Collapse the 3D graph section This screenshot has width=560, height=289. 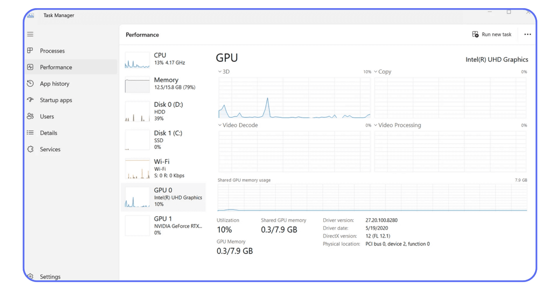pyautogui.click(x=220, y=71)
